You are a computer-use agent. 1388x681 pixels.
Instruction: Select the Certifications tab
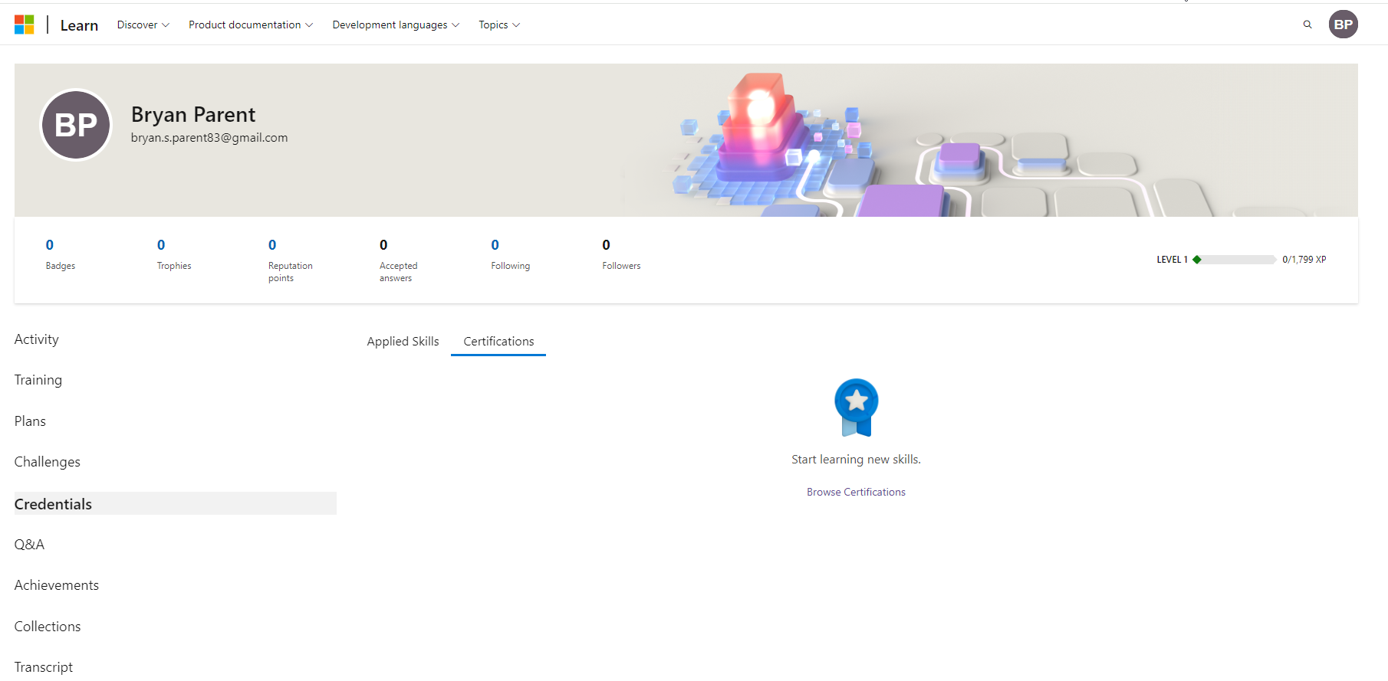click(x=498, y=342)
